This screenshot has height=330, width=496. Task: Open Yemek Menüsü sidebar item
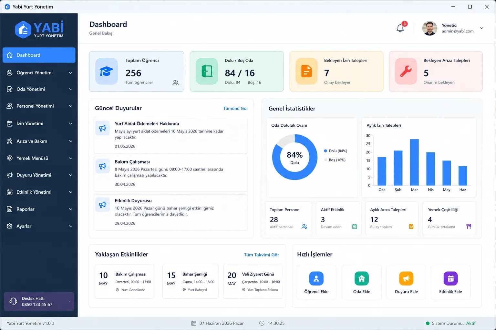tap(39, 158)
